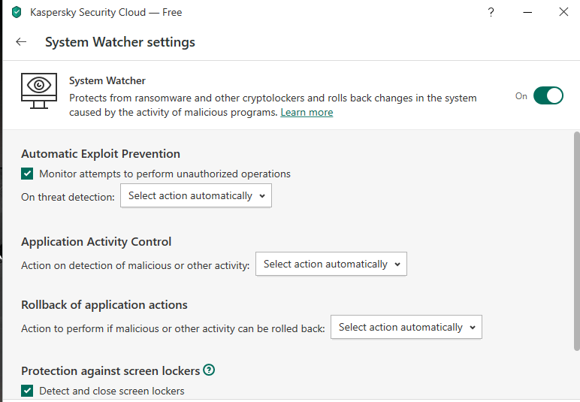Click the Automatic Exploit Prevention heading
580x402 pixels.
click(x=101, y=153)
